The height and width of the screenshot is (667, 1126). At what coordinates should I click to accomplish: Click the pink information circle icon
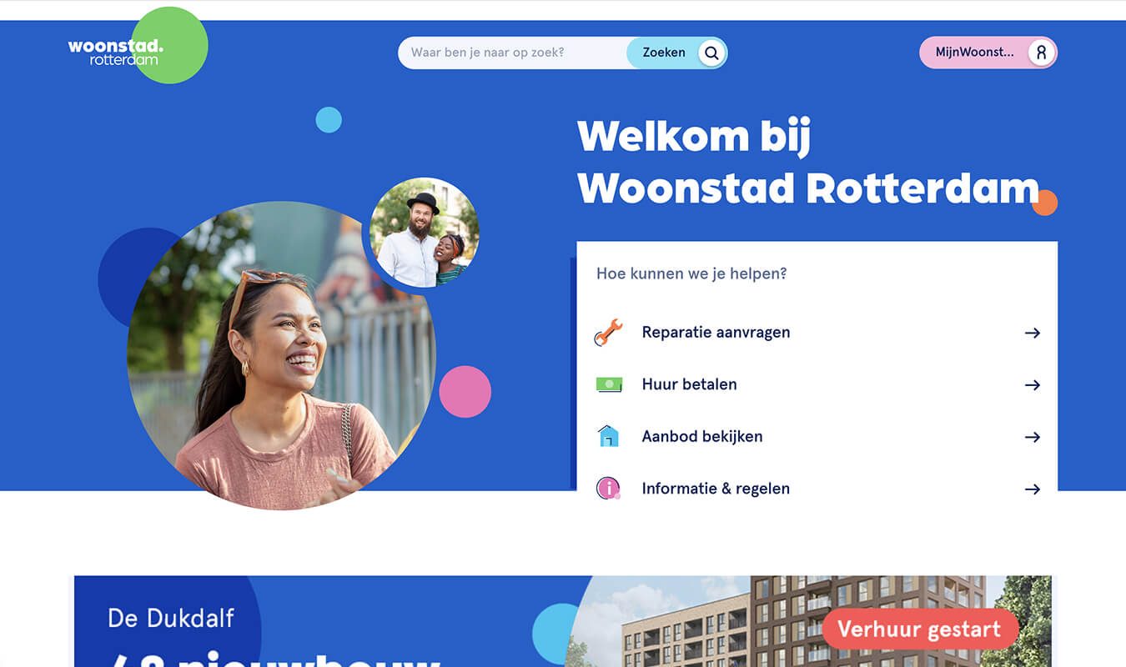[608, 488]
